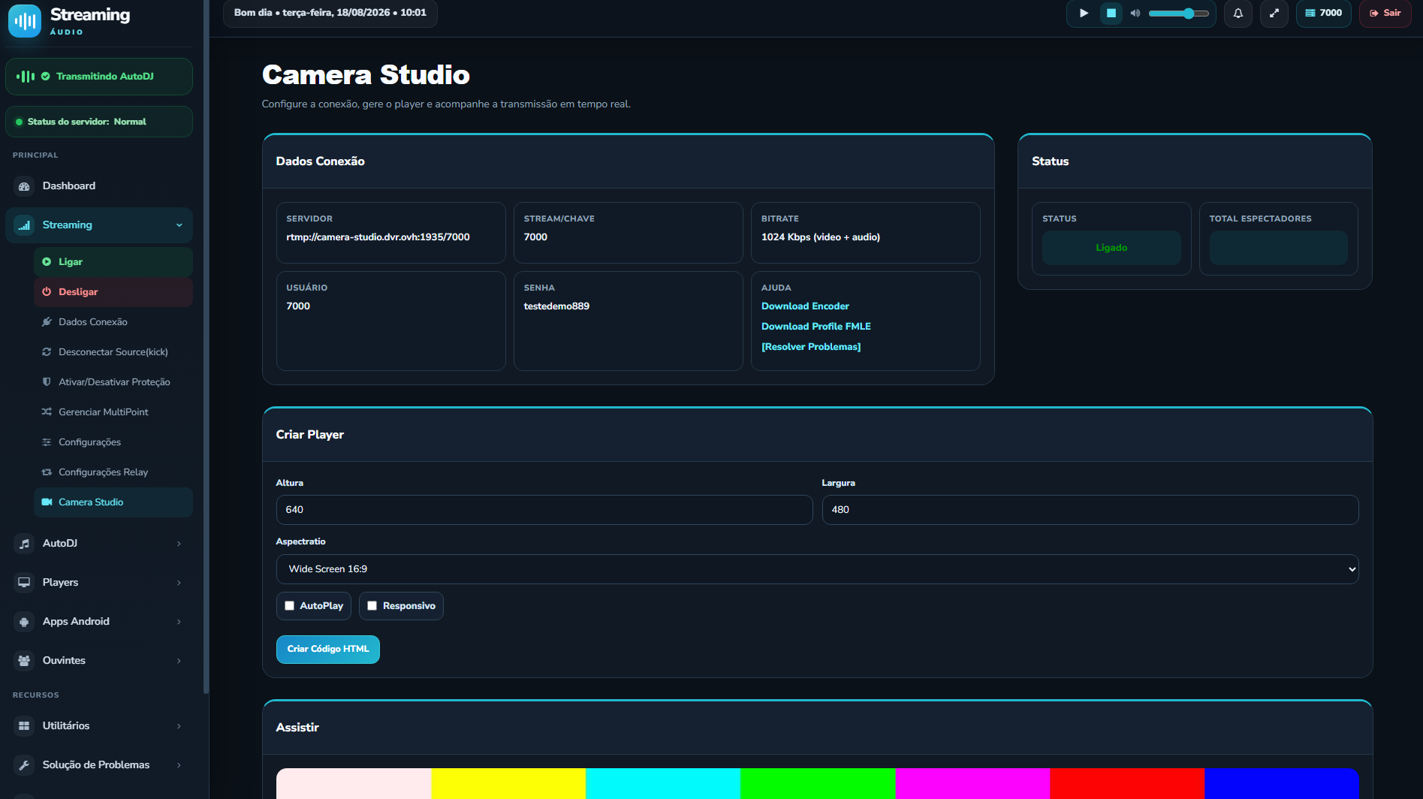Click the sidebar vertical scrollbar

[206, 345]
